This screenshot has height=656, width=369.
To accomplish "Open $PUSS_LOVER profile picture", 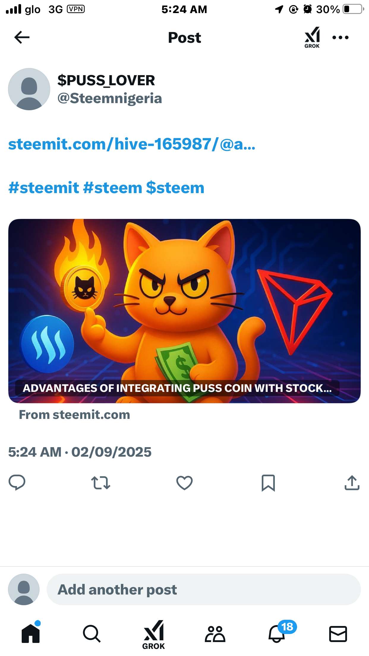I will [x=29, y=89].
